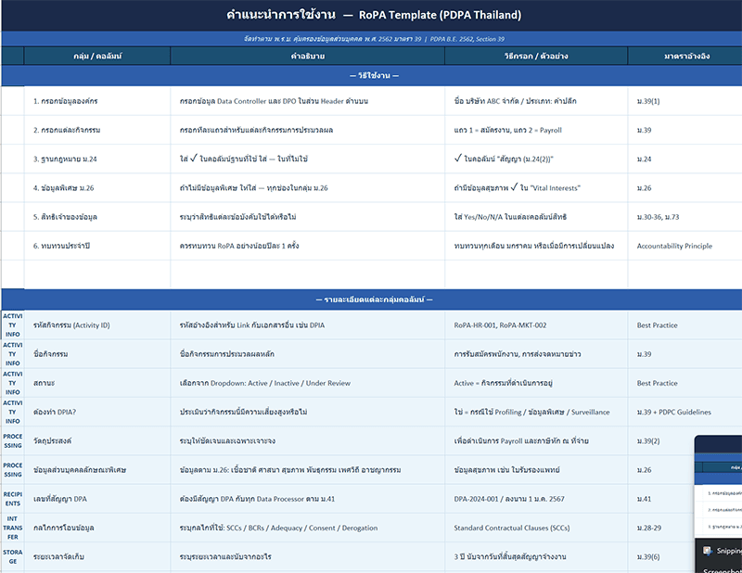
Task: Click the 'Accountability Principle' reference cell
Action: 684,246
